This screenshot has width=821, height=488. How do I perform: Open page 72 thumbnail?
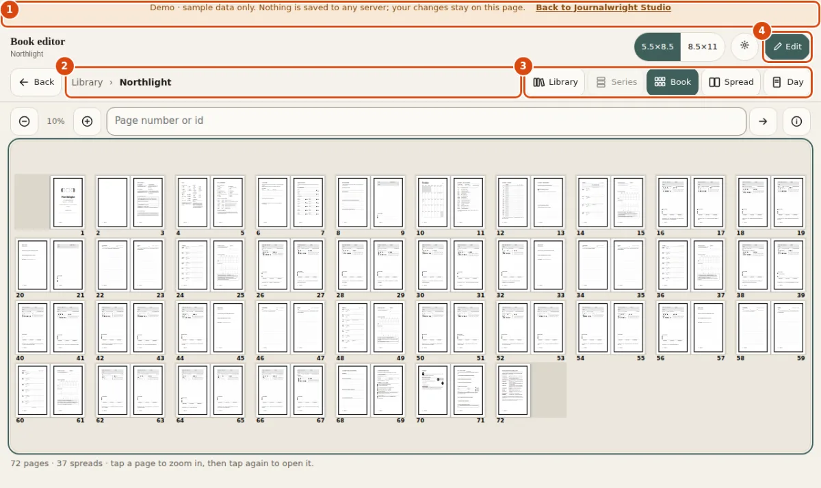coord(513,390)
